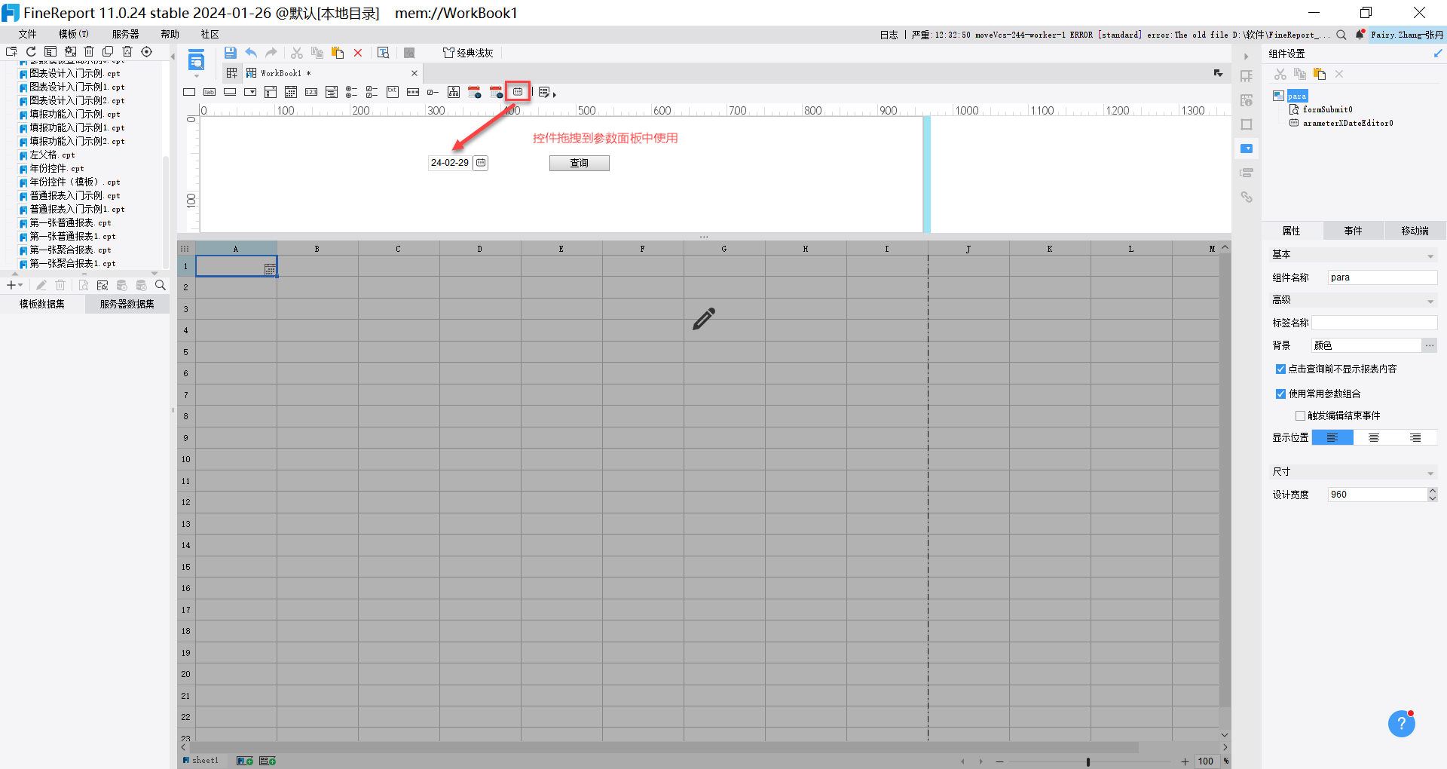The image size is (1447, 769).
Task: Switch to the 服务器数据集 tab
Action: click(127, 304)
